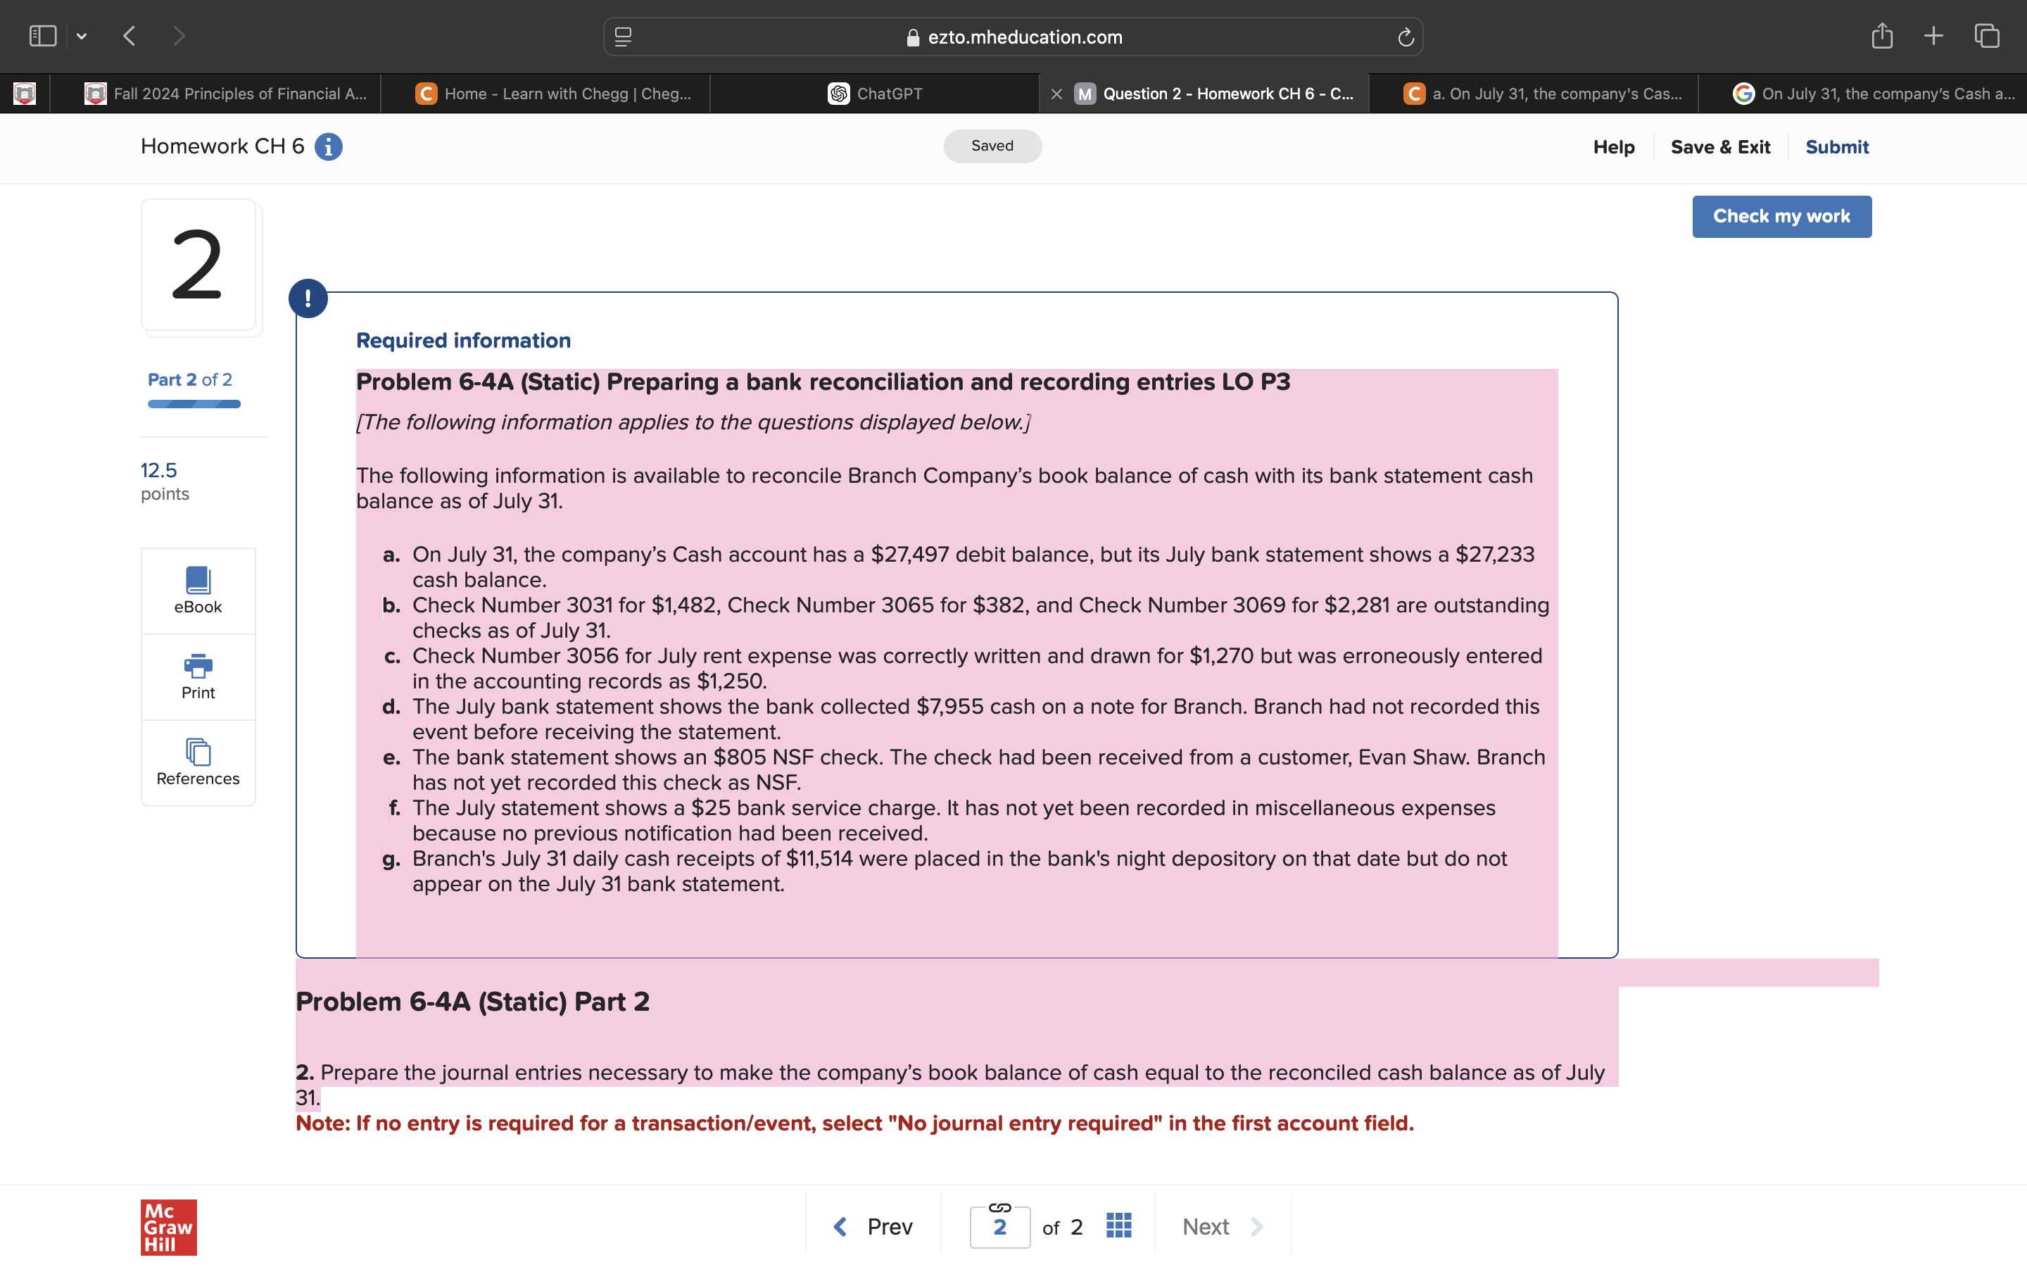Switch to the ChatGPT tab

tap(876, 93)
